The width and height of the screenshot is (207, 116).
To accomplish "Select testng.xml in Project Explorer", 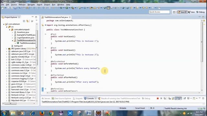I will (18, 46).
